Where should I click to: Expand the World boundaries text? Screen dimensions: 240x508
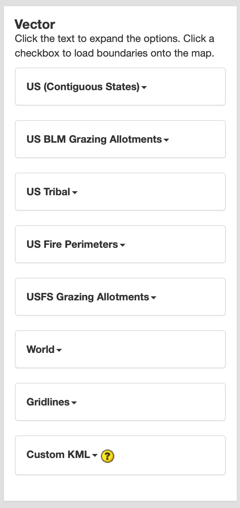pyautogui.click(x=40, y=350)
